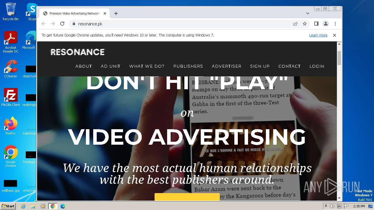The width and height of the screenshot is (374, 210).
Task: Open WHAT WE DO? menu item
Action: (147, 66)
